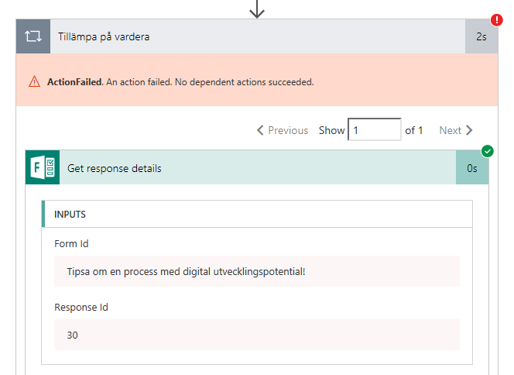
Task: Click the ActionFailed warning triangle icon
Action: 34,81
